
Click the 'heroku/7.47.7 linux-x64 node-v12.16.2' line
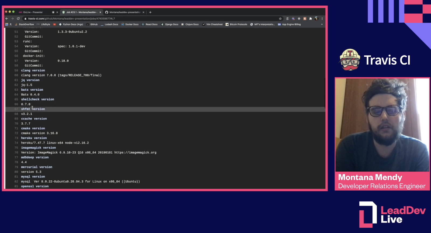(x=55, y=143)
